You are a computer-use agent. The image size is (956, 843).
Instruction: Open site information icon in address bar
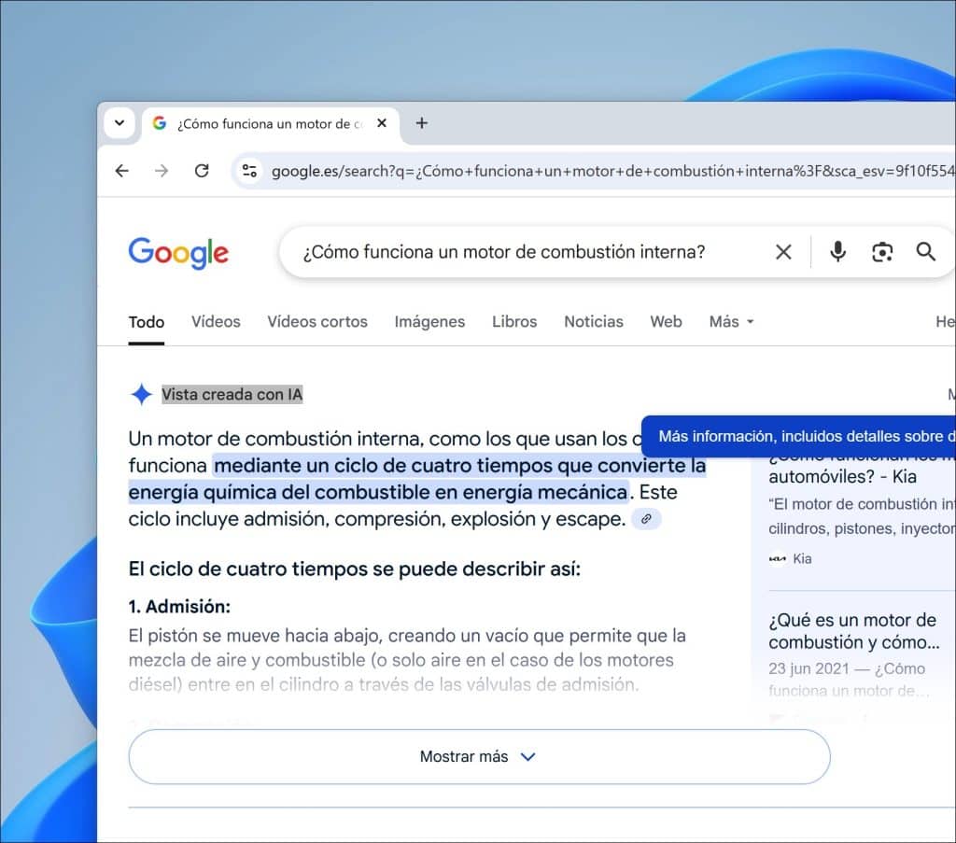click(249, 171)
